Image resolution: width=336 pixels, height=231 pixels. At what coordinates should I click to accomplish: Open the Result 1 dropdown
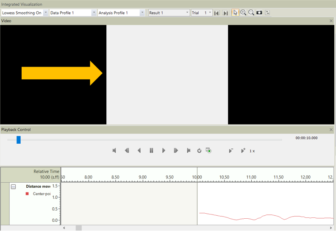pos(187,13)
